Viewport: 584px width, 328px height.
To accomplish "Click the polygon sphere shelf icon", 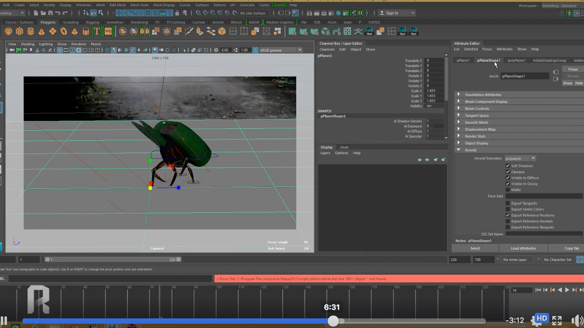I will [x=9, y=32].
